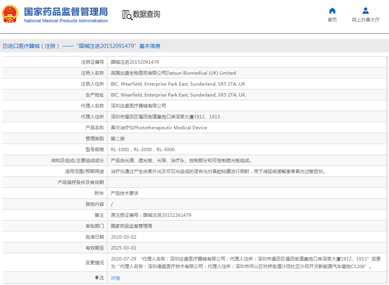Click registration number value 国械注进20152091479
This screenshot has width=389, height=285.
click(135, 62)
